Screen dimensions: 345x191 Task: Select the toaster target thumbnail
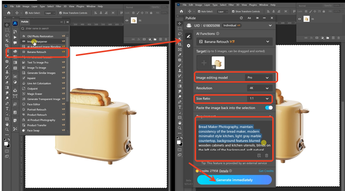218,63
